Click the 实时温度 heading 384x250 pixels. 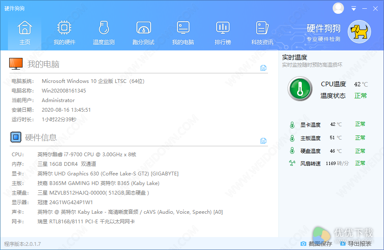click(x=294, y=57)
